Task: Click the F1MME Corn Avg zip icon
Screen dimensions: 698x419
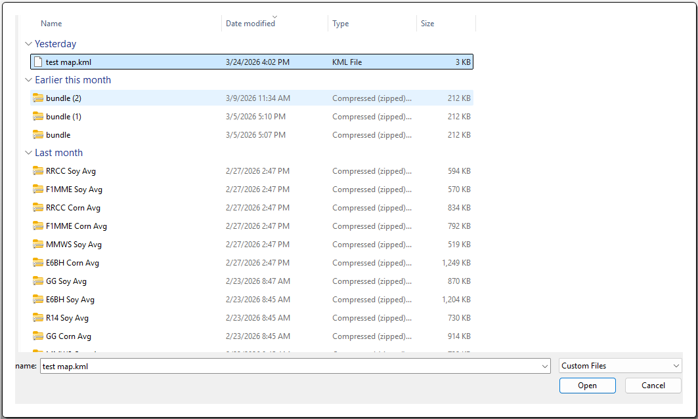Action: point(38,226)
